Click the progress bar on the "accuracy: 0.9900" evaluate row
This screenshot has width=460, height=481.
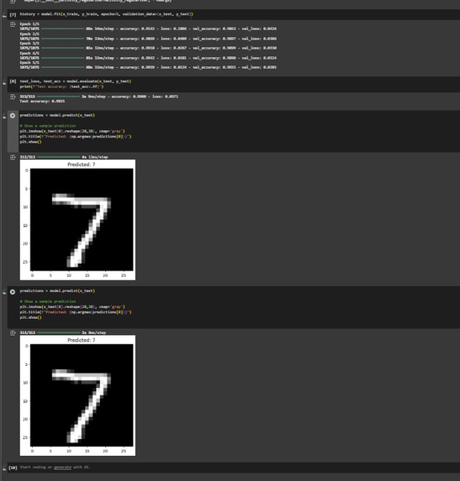coord(58,97)
